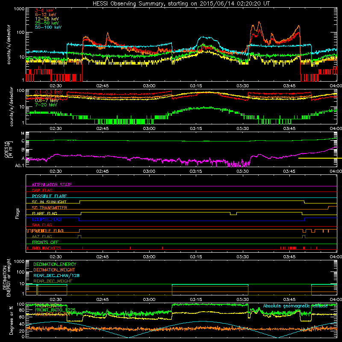Click the FRONTS OFF label

(x=45, y=242)
